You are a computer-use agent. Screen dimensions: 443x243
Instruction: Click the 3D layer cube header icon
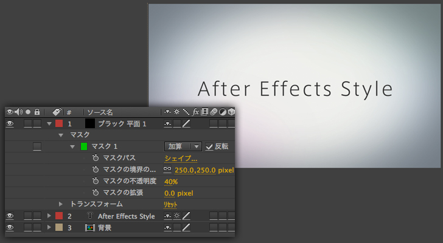[x=231, y=112]
